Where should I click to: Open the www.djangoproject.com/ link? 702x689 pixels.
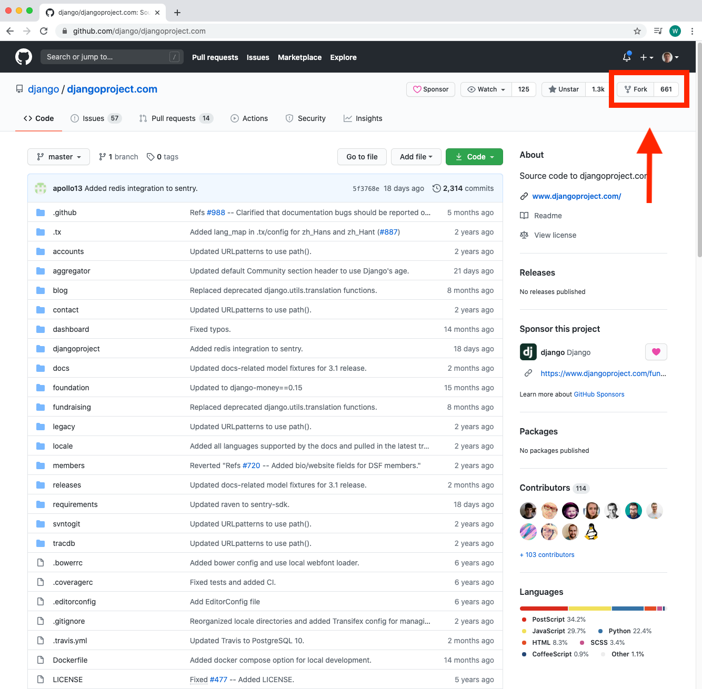pyautogui.click(x=577, y=196)
